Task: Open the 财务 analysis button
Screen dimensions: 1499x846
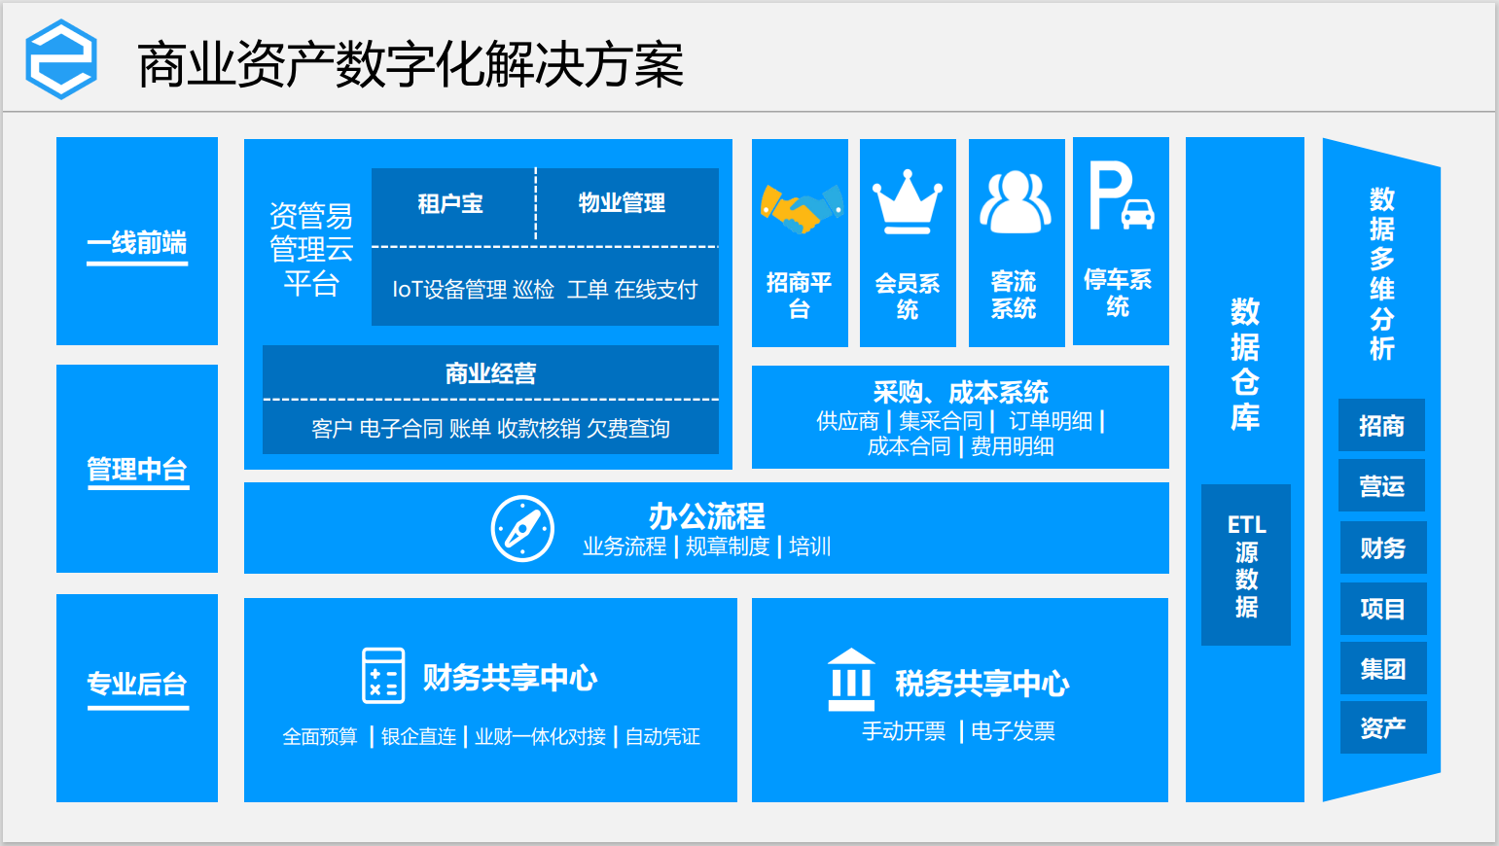Action: pos(1382,548)
